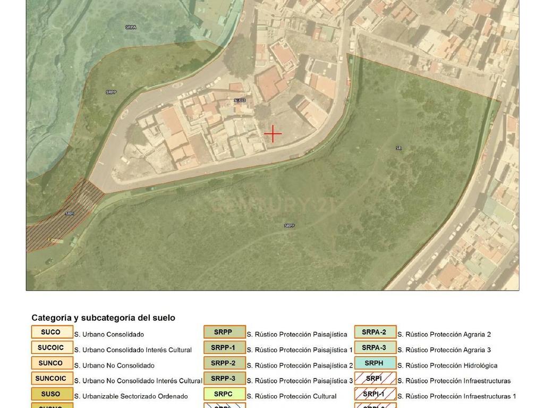Click the SUCO legend swatch
Image resolution: width=544 pixels, height=408 pixels.
tap(52, 332)
